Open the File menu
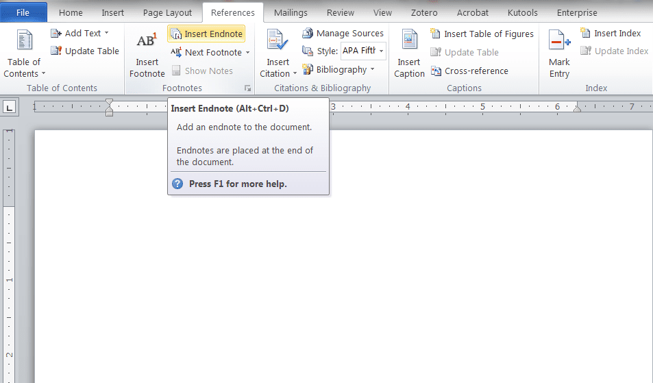 pos(23,12)
